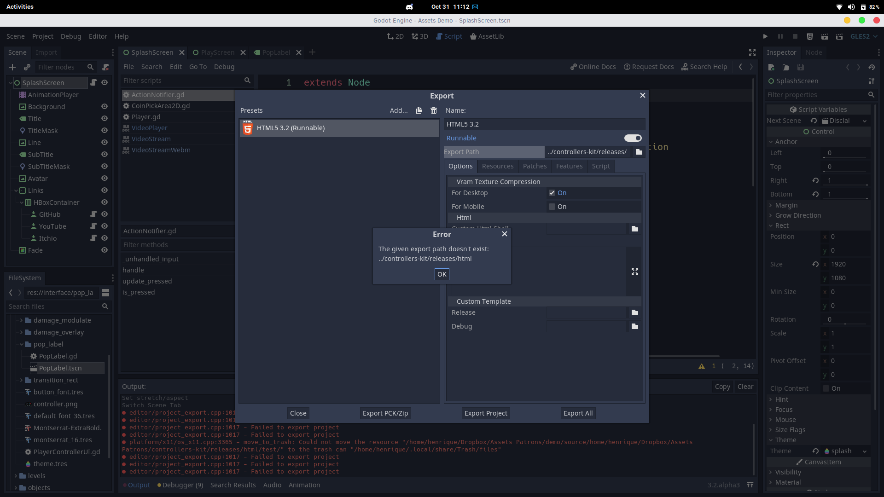Run the project with the play icon
The image size is (884, 497).
(765, 36)
